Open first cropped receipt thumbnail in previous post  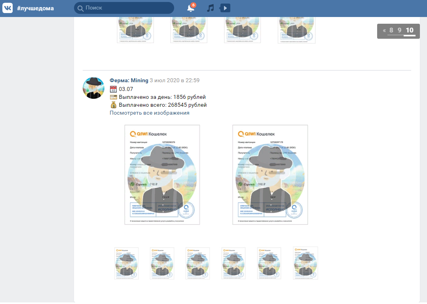(x=135, y=30)
